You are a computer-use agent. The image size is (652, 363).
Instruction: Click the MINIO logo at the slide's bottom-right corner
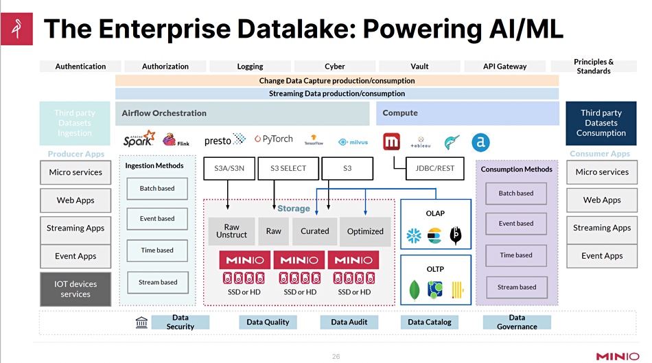tap(617, 356)
